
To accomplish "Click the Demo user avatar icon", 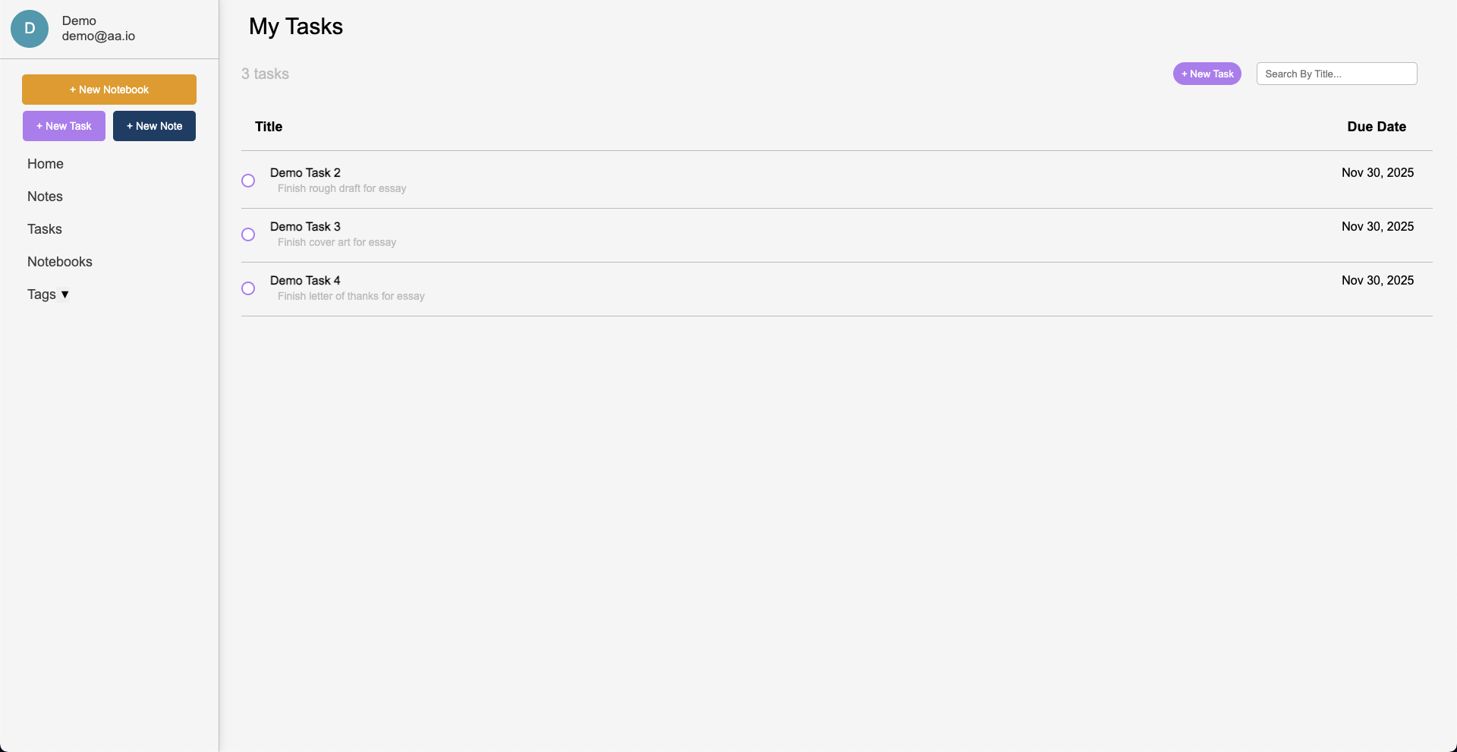I will [x=30, y=29].
